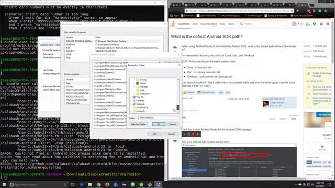This screenshot has width=335, height=188.
Task: Expand the eclipseC++ folder node
Action: [131, 111]
